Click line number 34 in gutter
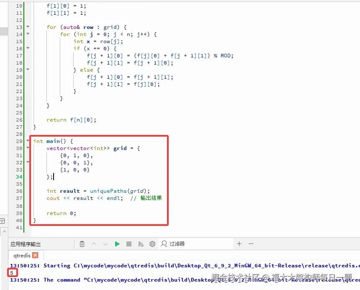 click(x=19, y=177)
